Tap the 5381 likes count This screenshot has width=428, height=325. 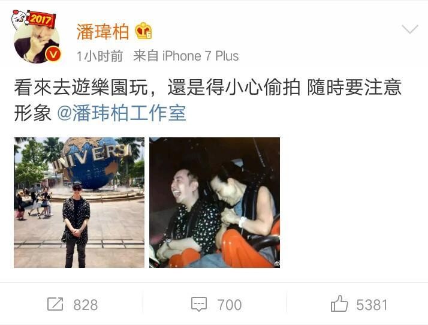[x=372, y=305]
